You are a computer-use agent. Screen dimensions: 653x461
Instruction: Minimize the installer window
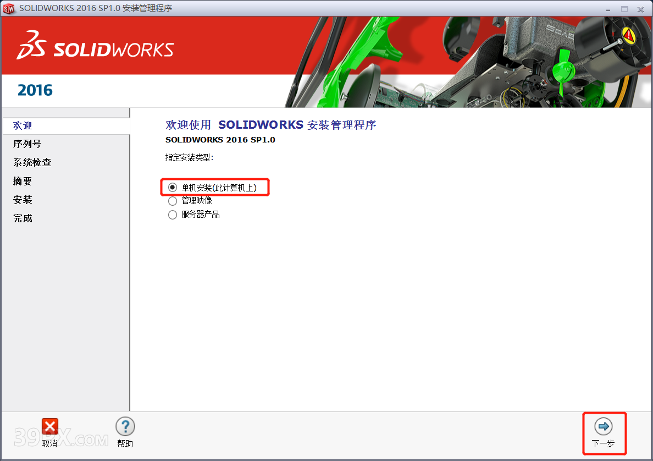click(x=608, y=9)
